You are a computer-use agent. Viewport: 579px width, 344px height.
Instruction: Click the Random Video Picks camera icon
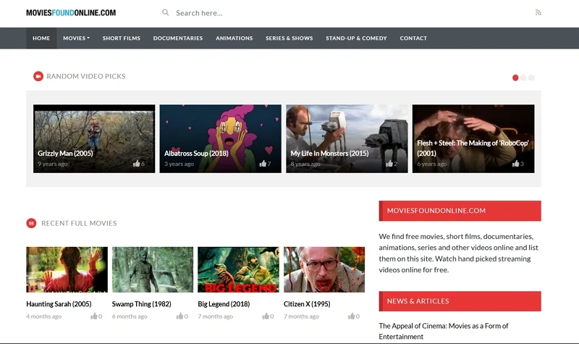[38, 76]
